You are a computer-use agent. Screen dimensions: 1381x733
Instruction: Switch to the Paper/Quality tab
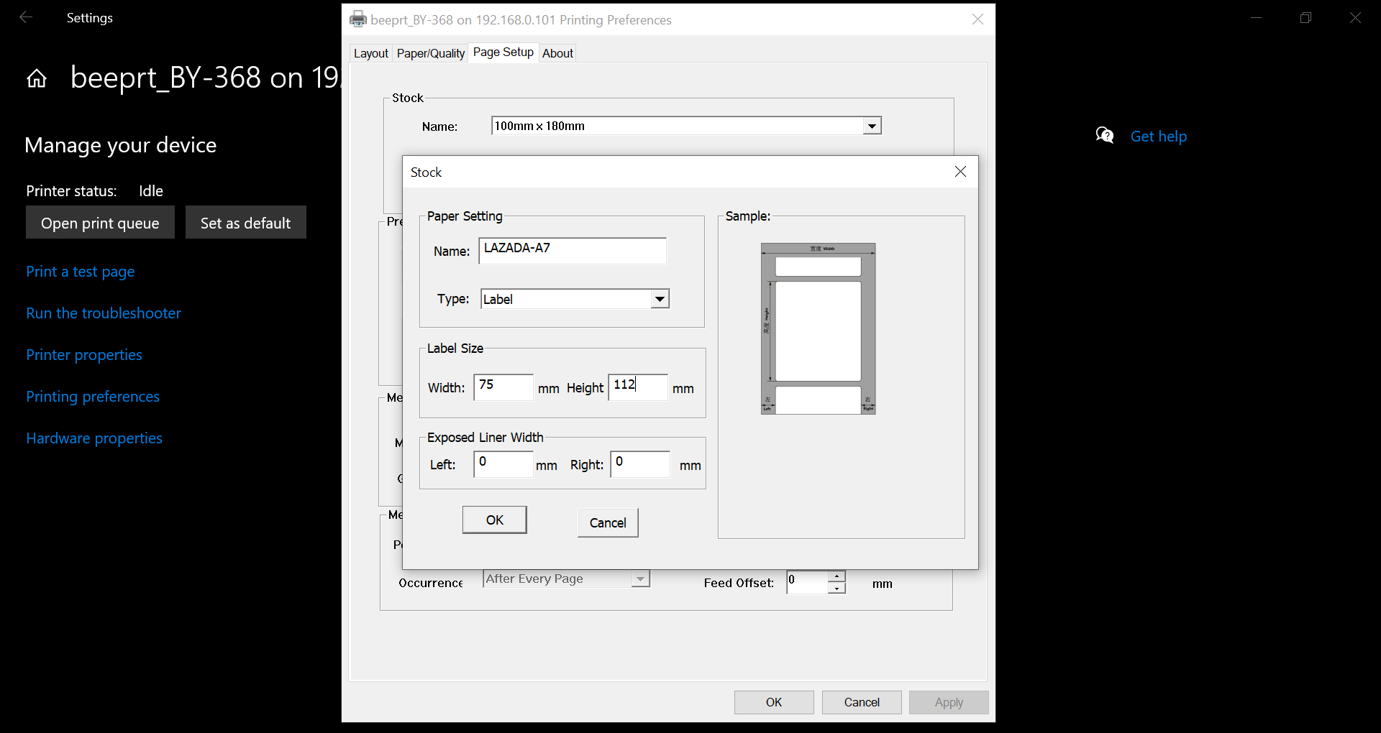coord(430,52)
